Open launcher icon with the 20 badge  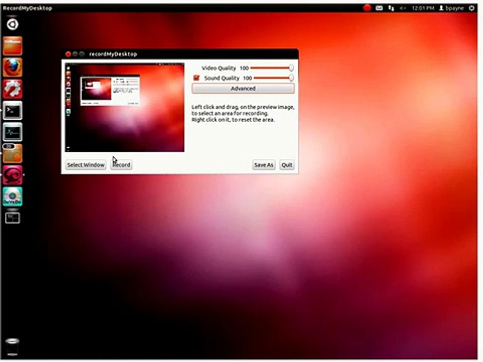tap(13, 153)
